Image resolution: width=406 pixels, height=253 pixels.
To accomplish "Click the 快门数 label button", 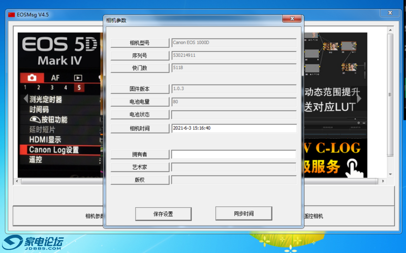I will 140,68.
